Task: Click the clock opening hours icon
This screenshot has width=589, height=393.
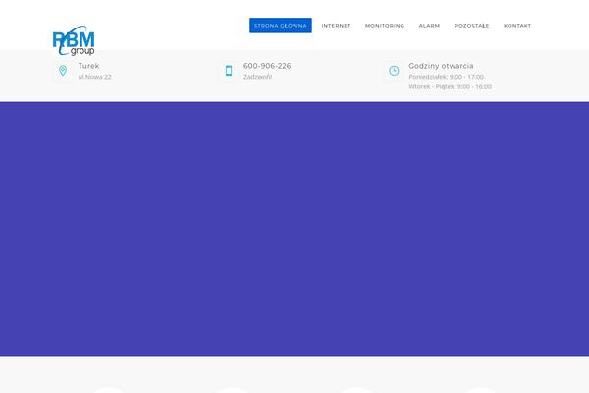Action: (394, 71)
